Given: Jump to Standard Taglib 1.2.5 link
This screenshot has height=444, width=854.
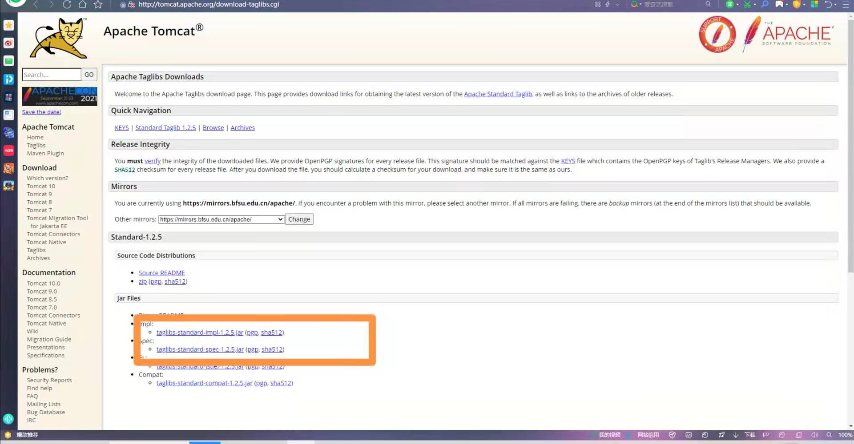Looking at the screenshot, I should pyautogui.click(x=165, y=128).
